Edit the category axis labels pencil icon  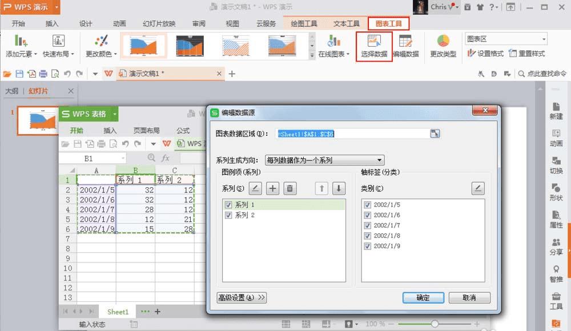point(478,188)
